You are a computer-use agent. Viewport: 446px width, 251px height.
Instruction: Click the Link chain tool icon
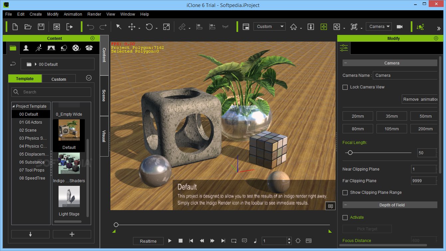[x=182, y=27]
